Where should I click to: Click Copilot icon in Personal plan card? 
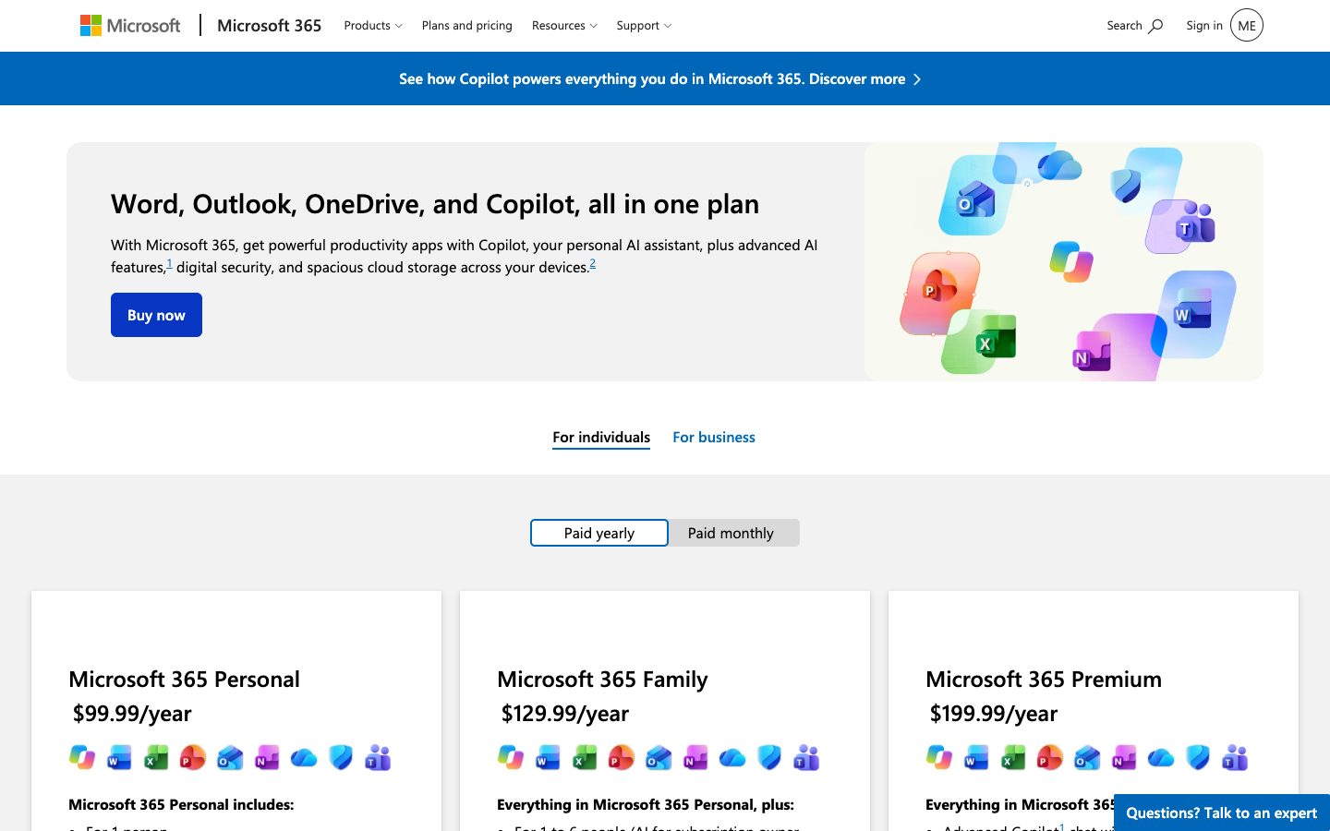tap(82, 757)
